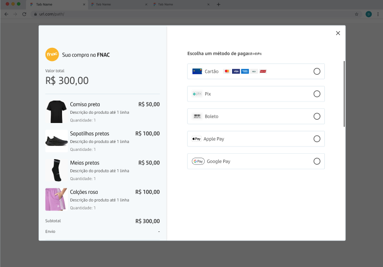Click the Apple Pay logo icon
Viewport: 383px width, 267px height.
[x=196, y=139]
